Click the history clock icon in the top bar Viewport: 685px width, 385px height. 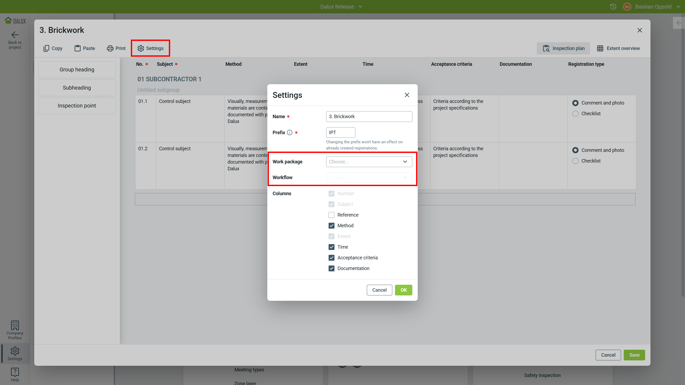point(613,7)
